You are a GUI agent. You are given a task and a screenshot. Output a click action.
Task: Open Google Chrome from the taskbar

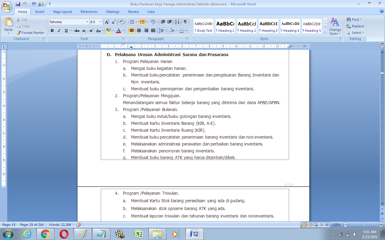(45, 234)
